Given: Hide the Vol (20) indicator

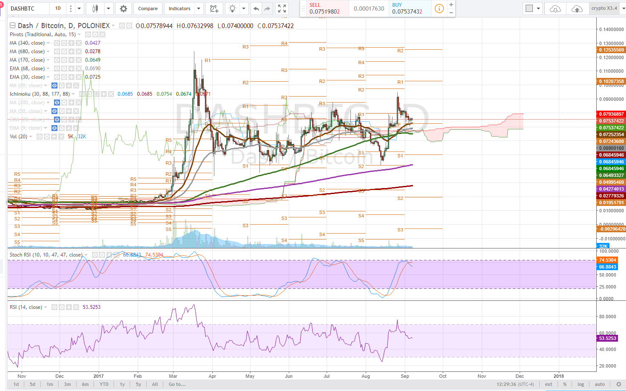Looking at the screenshot, I should [x=39, y=137].
